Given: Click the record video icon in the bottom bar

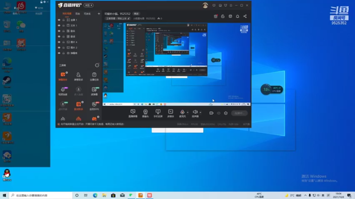Looking at the screenshot, I should click(211, 113).
